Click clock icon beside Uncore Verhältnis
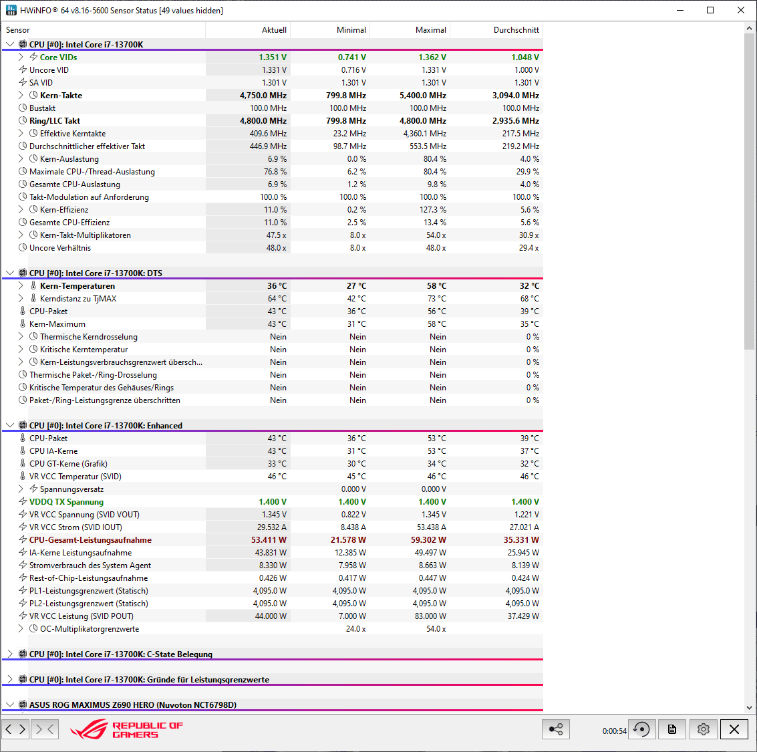Image resolution: width=757 pixels, height=752 pixels. tap(23, 247)
